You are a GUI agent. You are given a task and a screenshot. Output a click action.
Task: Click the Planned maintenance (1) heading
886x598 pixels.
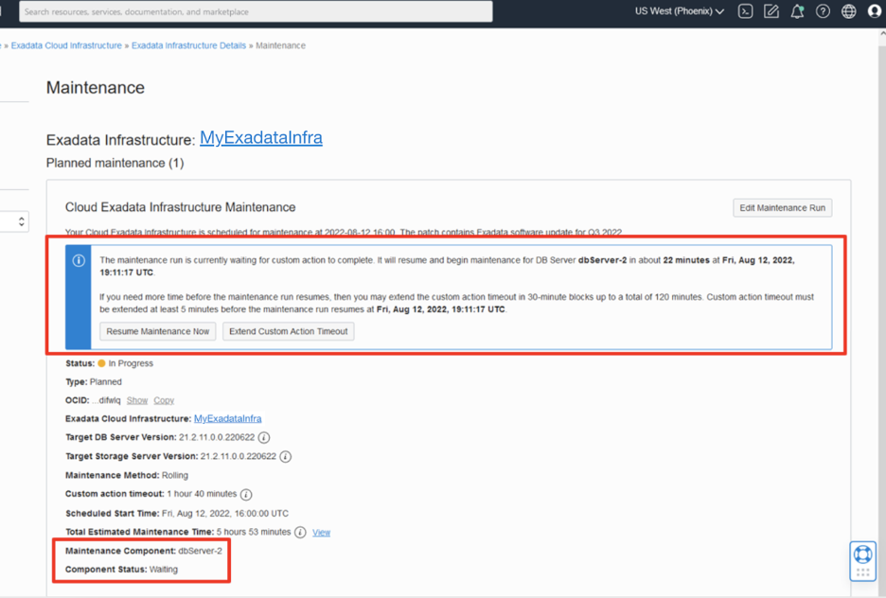[115, 163]
